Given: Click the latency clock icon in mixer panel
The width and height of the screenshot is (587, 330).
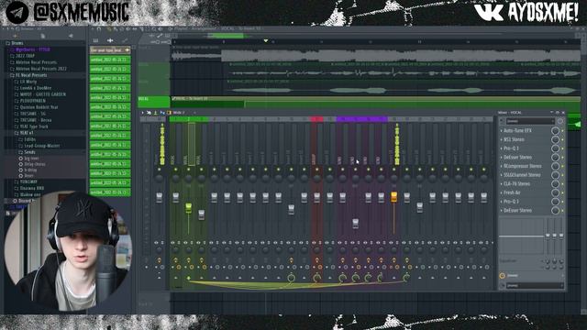Looking at the screenshot, I should coord(502,276).
